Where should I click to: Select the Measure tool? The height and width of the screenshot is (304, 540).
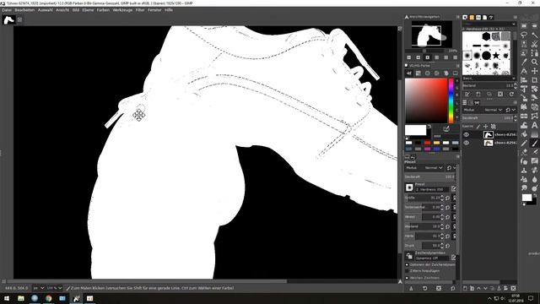pos(524,71)
